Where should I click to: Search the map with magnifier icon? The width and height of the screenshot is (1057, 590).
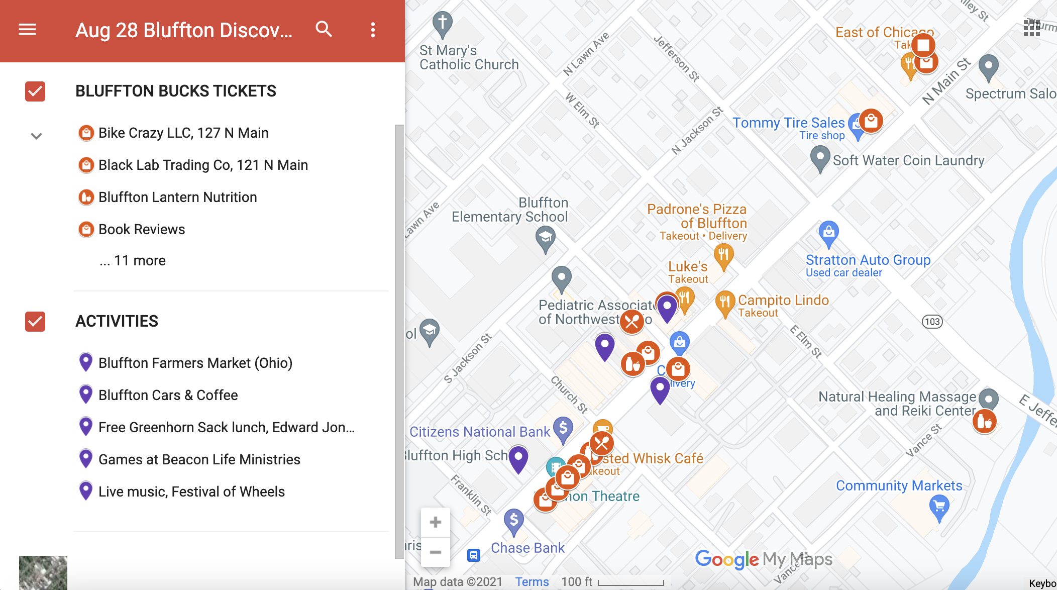(x=324, y=30)
